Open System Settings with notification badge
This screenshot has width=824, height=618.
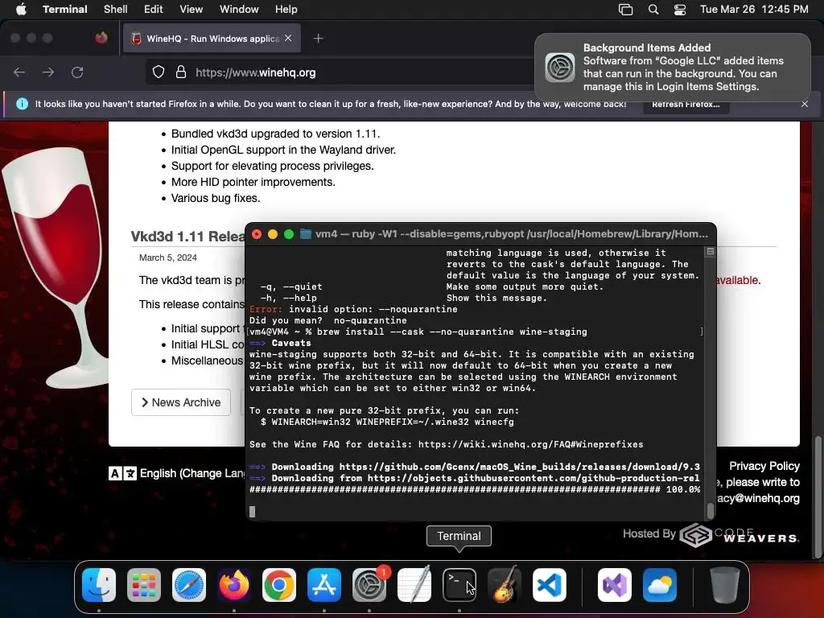369,585
